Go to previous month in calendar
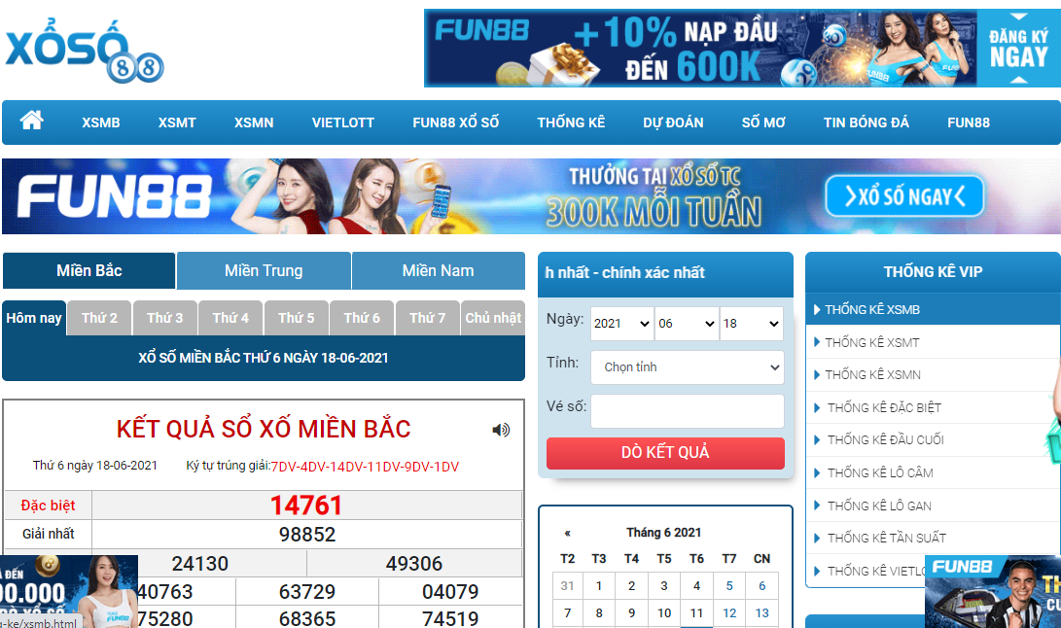Screen dimensions: 1061x628 point(567,533)
